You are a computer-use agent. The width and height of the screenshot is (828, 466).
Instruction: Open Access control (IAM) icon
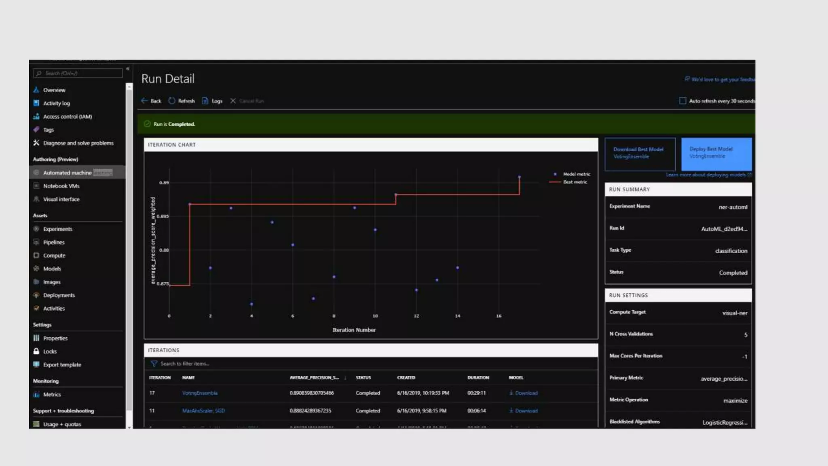point(36,116)
